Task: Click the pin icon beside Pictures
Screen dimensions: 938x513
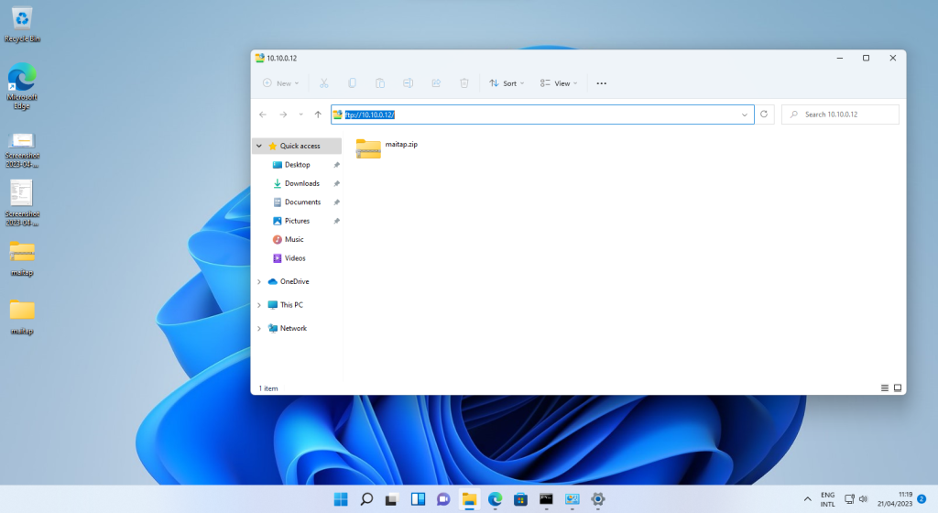Action: pos(337,221)
